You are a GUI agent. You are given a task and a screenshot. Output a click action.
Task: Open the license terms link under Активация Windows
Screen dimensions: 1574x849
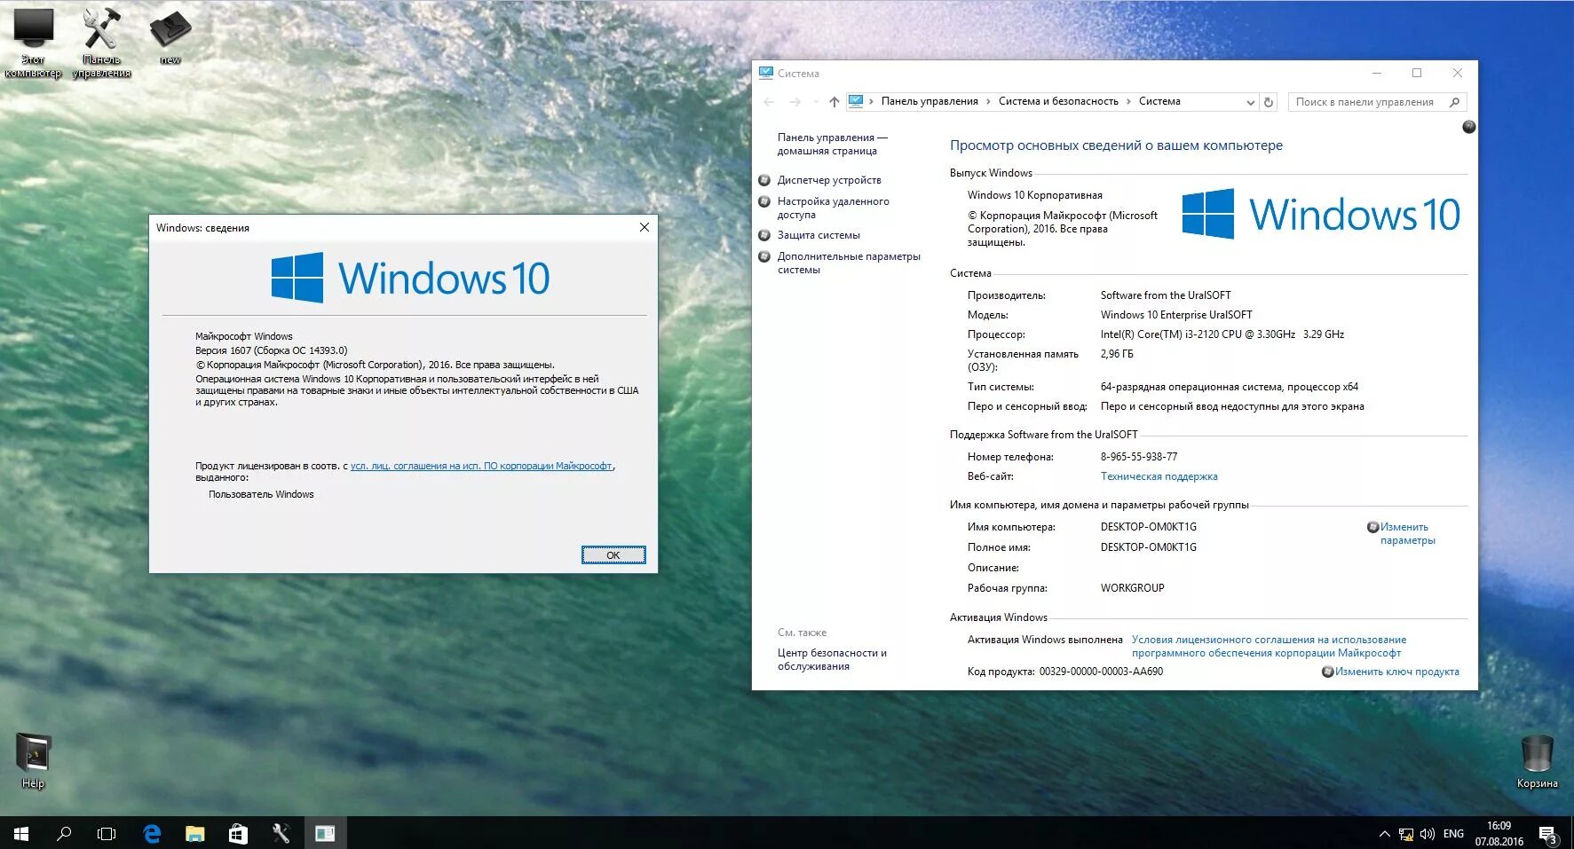click(x=1269, y=646)
